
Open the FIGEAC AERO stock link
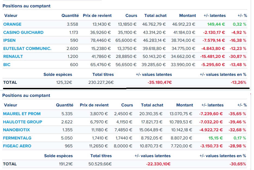pos(17,146)
